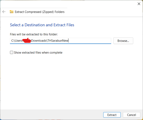
Task: Click the back arrow icon
Action: (x=4, y=12)
